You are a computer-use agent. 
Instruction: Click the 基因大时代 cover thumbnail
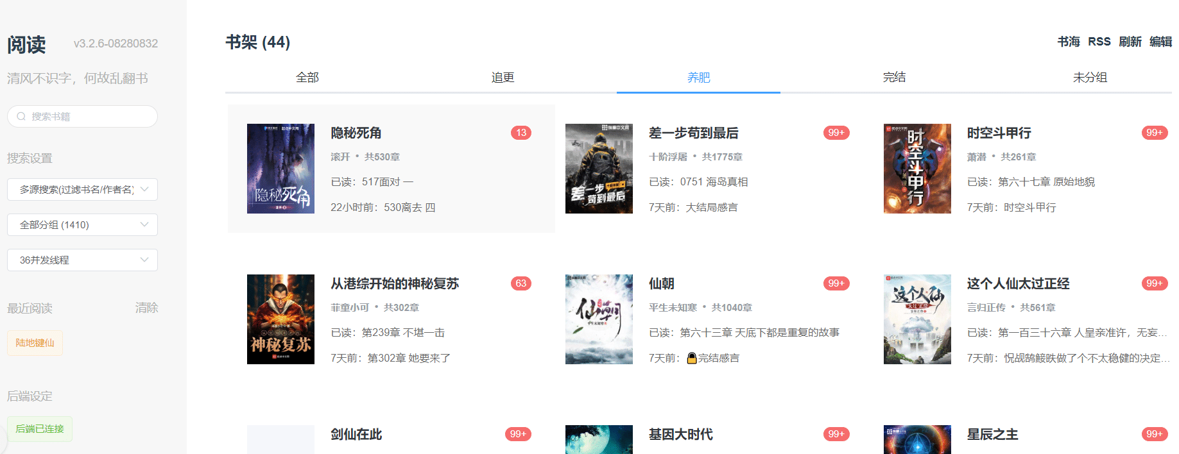[x=599, y=439]
